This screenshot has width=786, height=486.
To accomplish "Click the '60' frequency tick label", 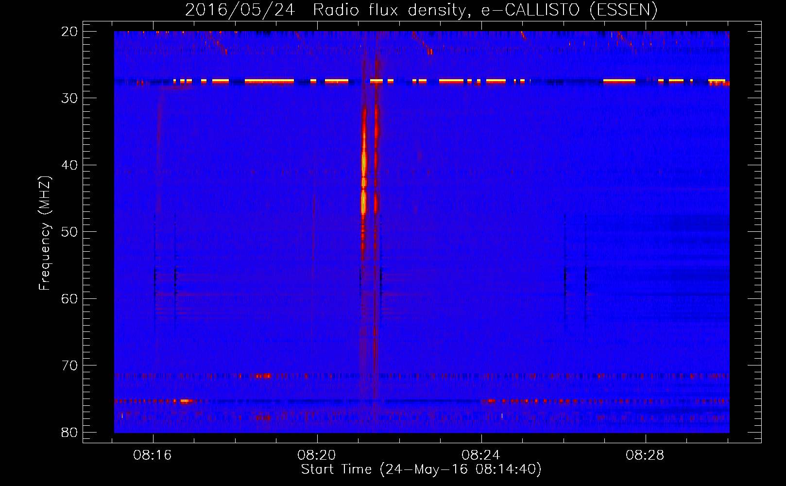I will [x=70, y=298].
